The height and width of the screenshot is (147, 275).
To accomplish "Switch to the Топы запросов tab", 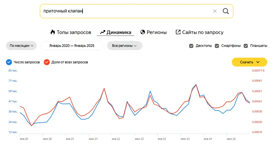I will [x=74, y=32].
